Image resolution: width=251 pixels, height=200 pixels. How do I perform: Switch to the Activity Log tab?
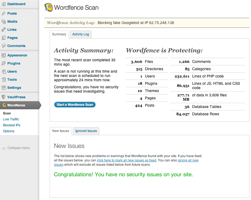[80, 34]
